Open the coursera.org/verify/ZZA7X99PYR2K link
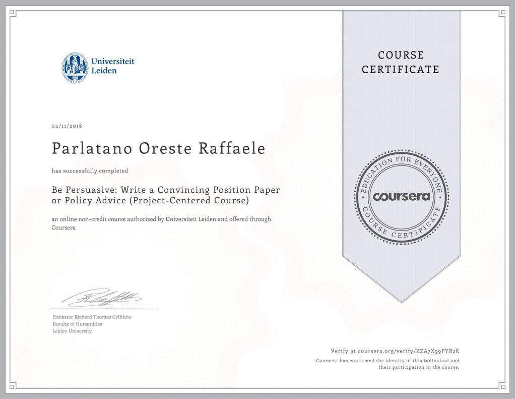The height and width of the screenshot is (399, 516). click(x=408, y=351)
